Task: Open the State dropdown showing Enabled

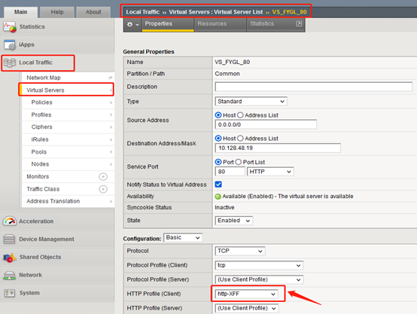Action: (x=234, y=221)
